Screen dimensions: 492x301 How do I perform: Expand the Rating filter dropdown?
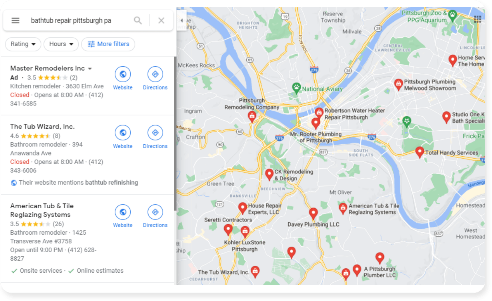pos(23,44)
